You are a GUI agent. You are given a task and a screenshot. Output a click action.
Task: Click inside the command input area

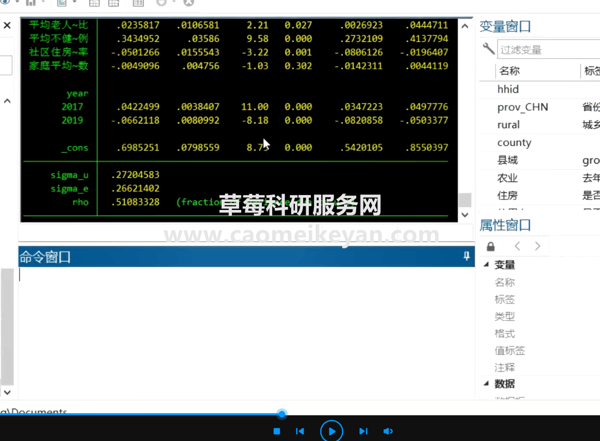click(x=246, y=332)
